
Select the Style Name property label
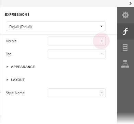coord(15,93)
